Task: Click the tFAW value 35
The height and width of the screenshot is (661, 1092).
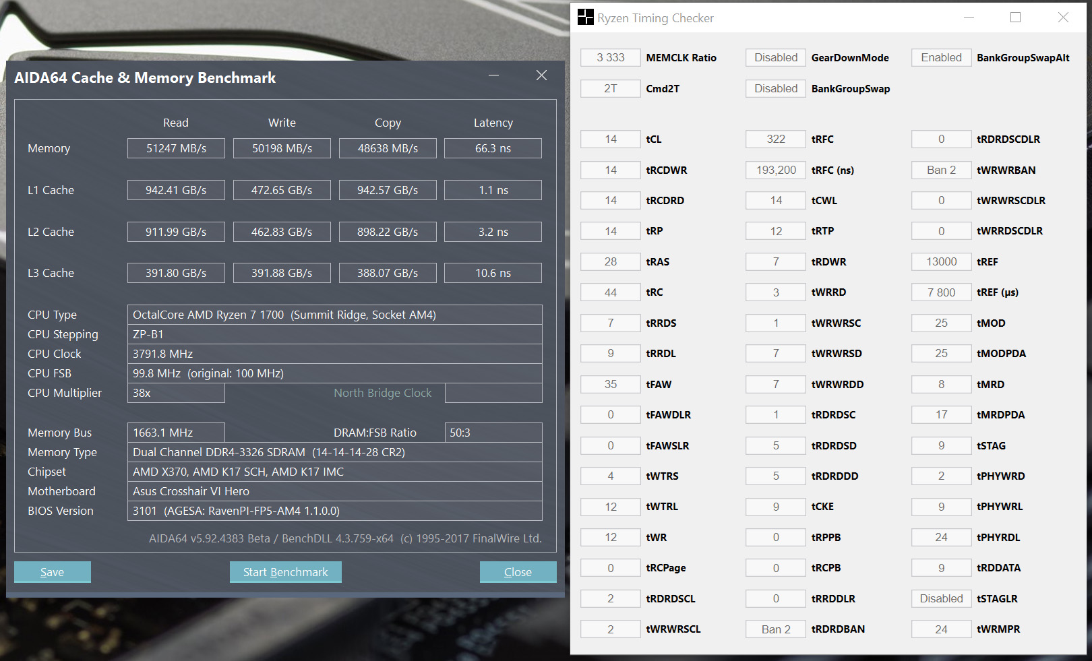Action: click(611, 384)
